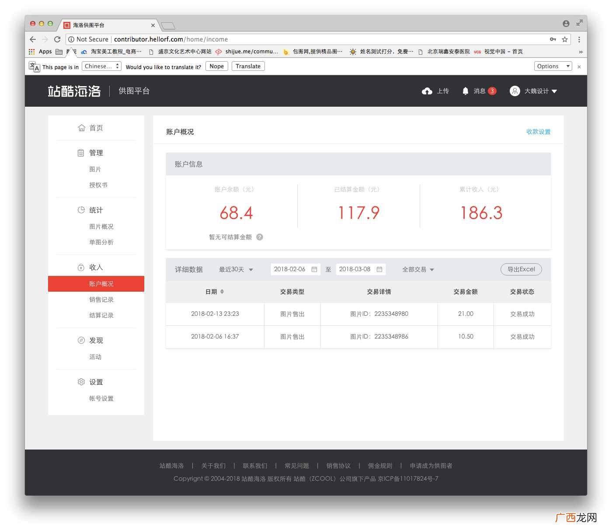Click the browser back arrow
Screen dimensions: 612x530
tap(33, 39)
